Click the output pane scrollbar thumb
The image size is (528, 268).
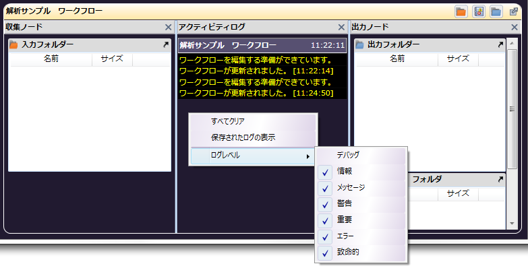tap(512, 109)
